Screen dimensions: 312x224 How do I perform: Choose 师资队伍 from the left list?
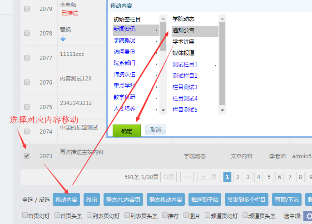point(124,75)
